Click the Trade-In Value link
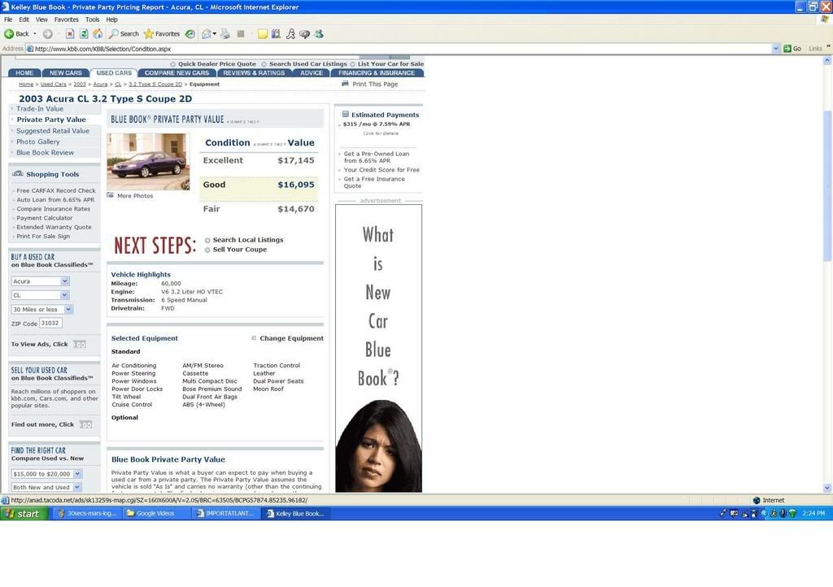This screenshot has height=587, width=833. coord(40,109)
